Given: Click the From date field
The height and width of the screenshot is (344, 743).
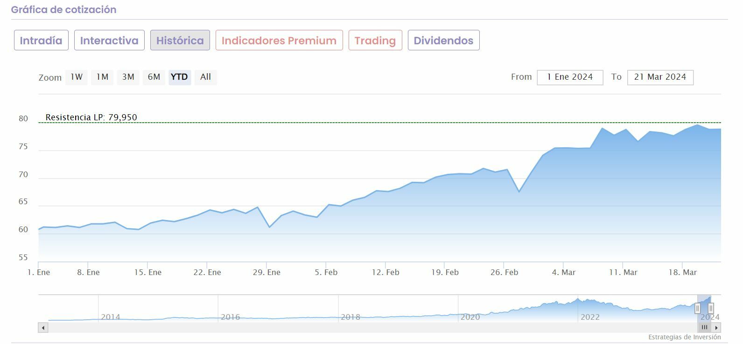Looking at the screenshot, I should click(x=570, y=77).
